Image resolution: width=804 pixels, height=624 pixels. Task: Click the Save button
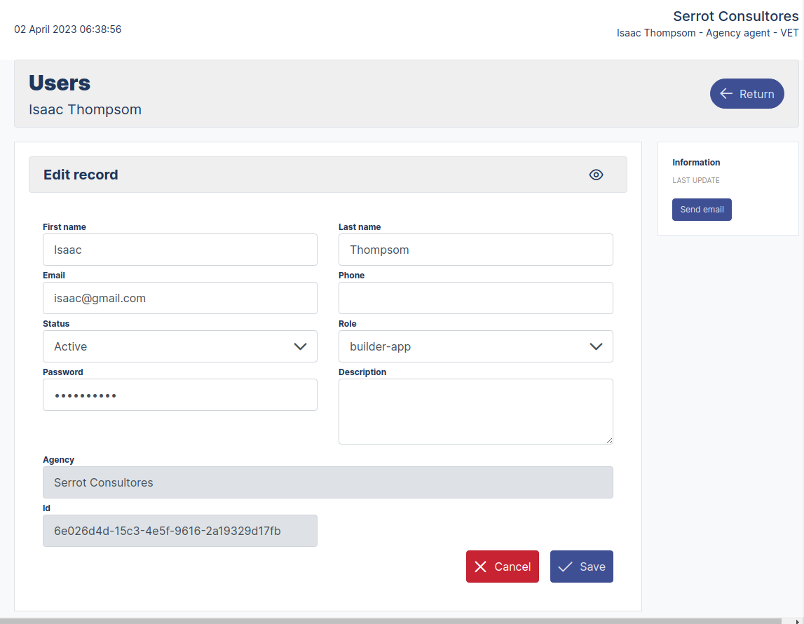pos(581,567)
